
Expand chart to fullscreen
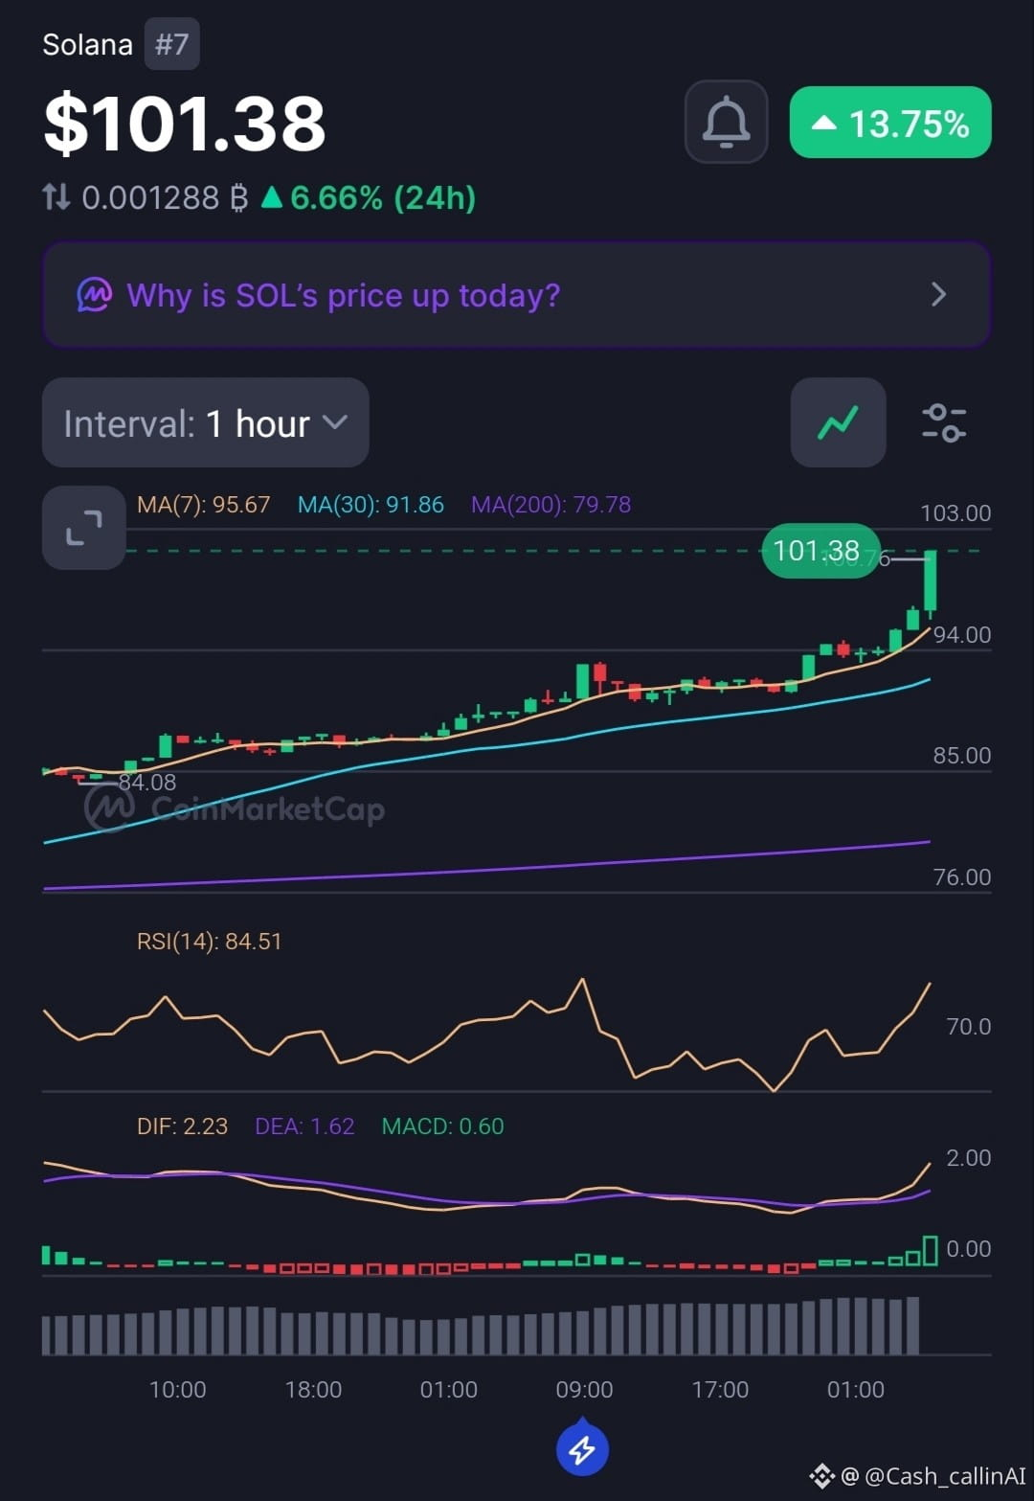84,528
